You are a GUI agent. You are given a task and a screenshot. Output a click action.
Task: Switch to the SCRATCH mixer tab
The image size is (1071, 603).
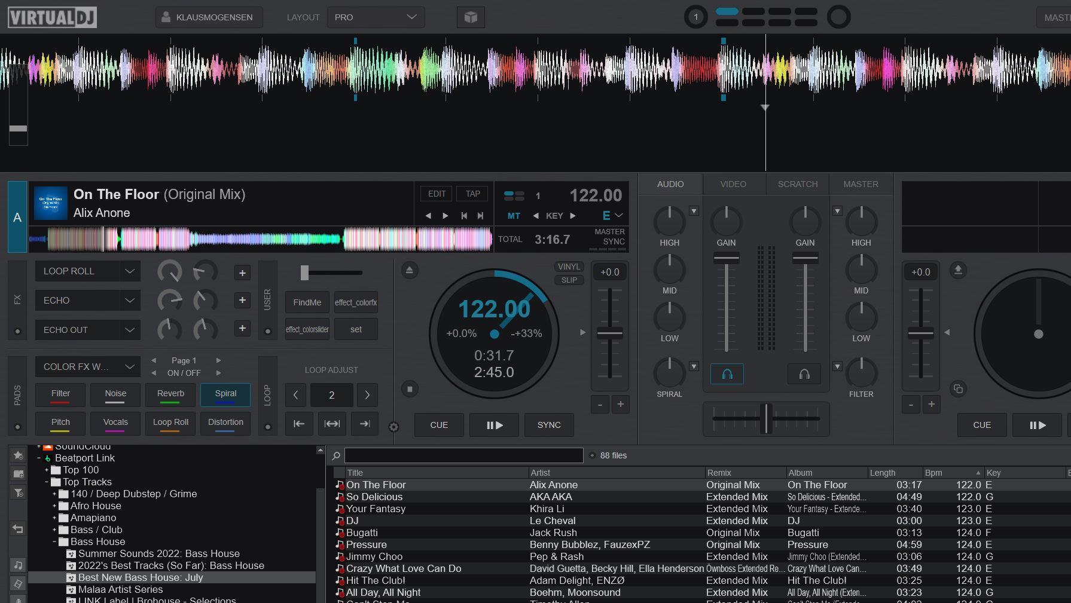point(798,184)
